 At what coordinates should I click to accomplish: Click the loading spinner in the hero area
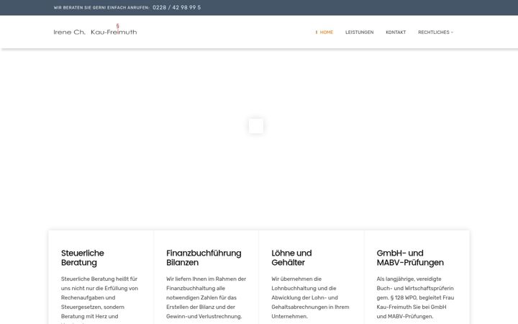click(256, 126)
